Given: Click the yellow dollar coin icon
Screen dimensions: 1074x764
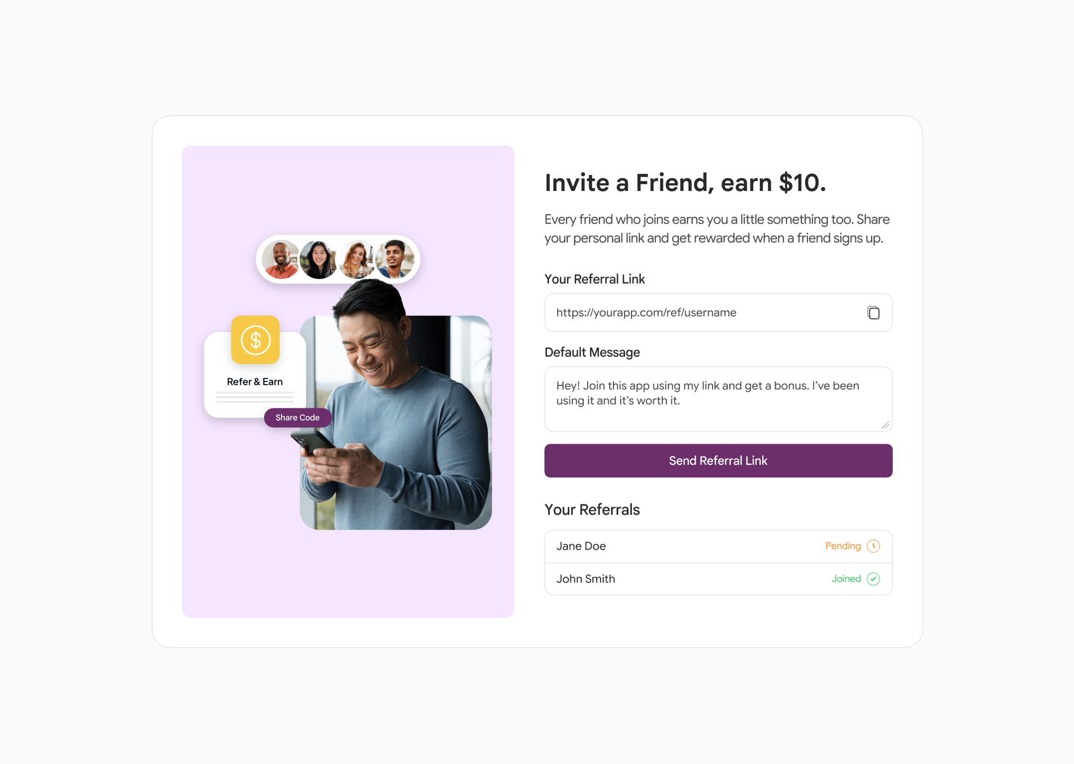Looking at the screenshot, I should click(256, 340).
